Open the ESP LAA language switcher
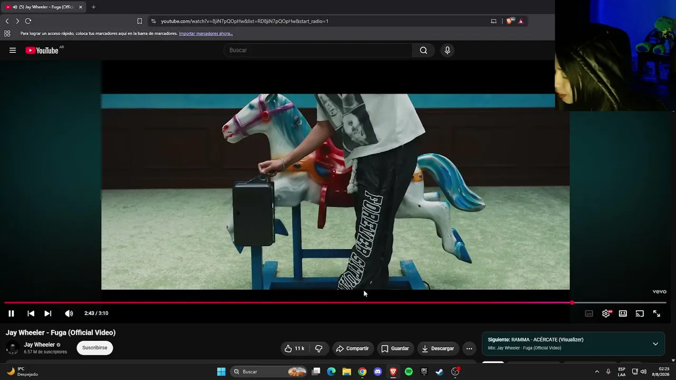Image resolution: width=676 pixels, height=380 pixels. point(622,372)
